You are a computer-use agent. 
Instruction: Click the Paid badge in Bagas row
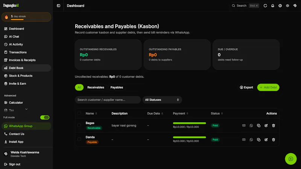point(215,125)
